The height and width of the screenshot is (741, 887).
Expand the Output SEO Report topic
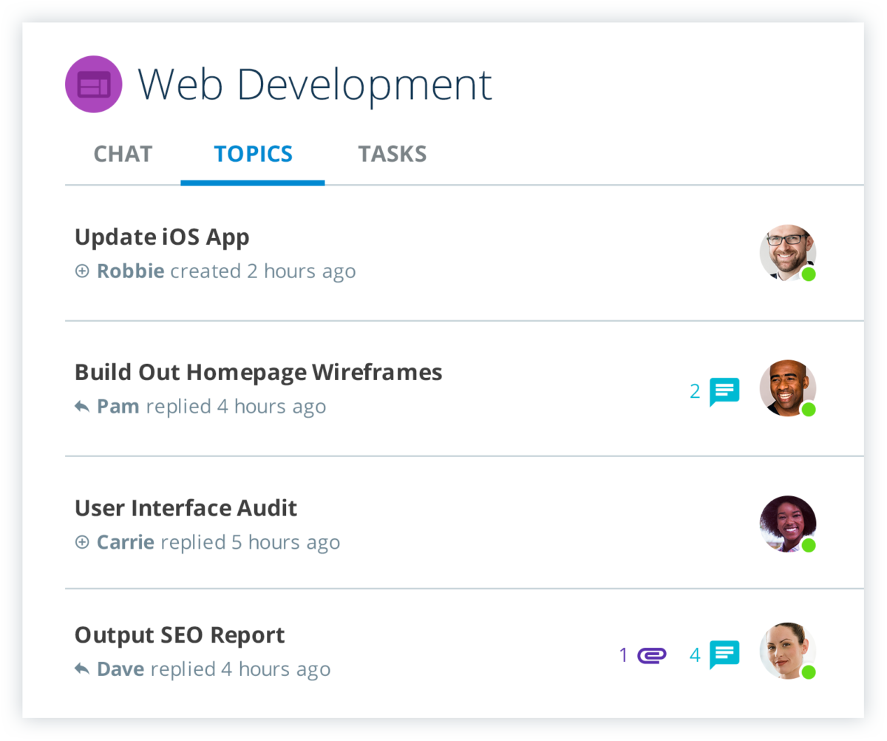pos(179,635)
